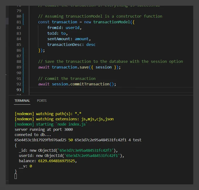Image resolution: width=199 pixels, height=190 pixels.
Task: Place cursor on 'fromId: userId,' line
Action: (64, 28)
